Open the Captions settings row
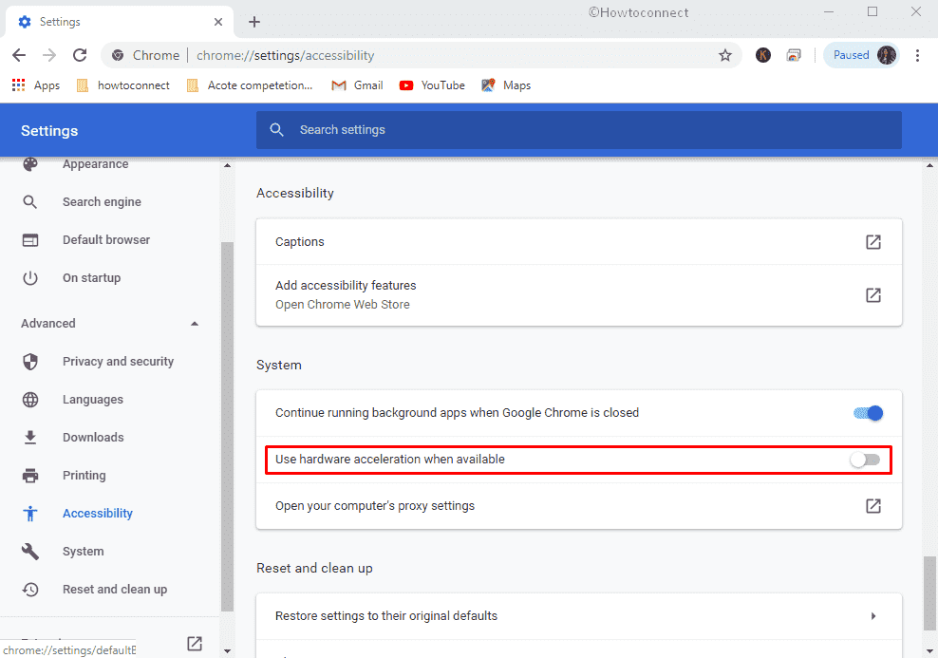The height and width of the screenshot is (658, 938). click(579, 242)
